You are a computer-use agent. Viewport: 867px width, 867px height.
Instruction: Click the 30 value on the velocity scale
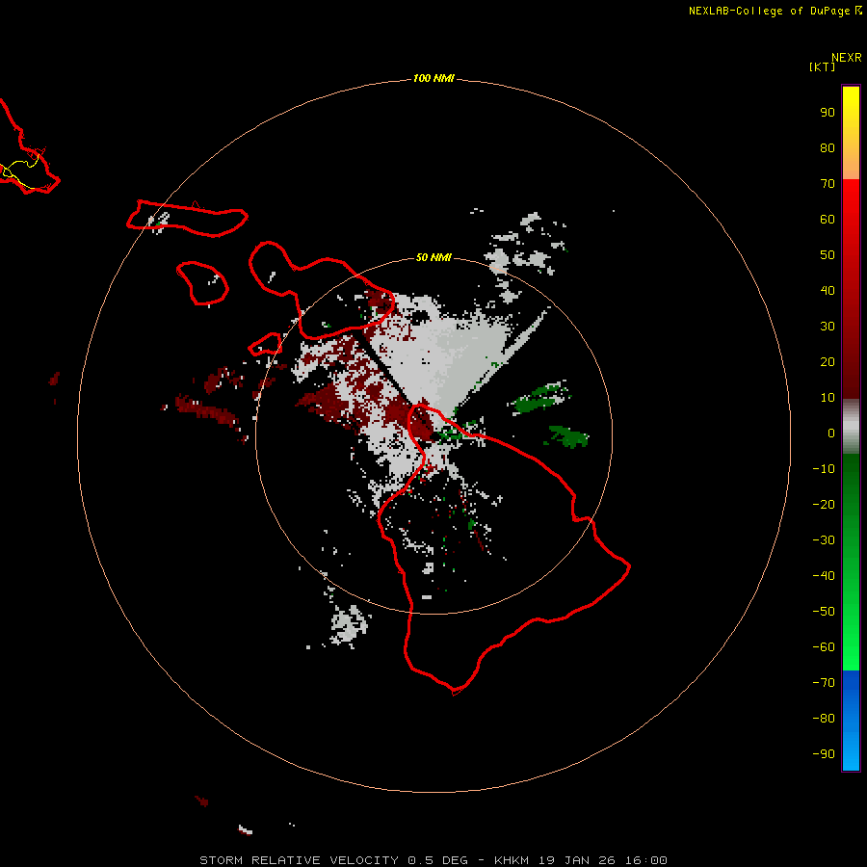pos(828,327)
